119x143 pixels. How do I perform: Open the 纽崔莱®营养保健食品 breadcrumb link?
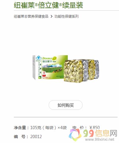(x=31, y=16)
